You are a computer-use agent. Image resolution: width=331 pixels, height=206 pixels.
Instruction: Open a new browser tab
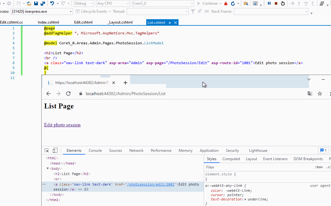[125, 83]
